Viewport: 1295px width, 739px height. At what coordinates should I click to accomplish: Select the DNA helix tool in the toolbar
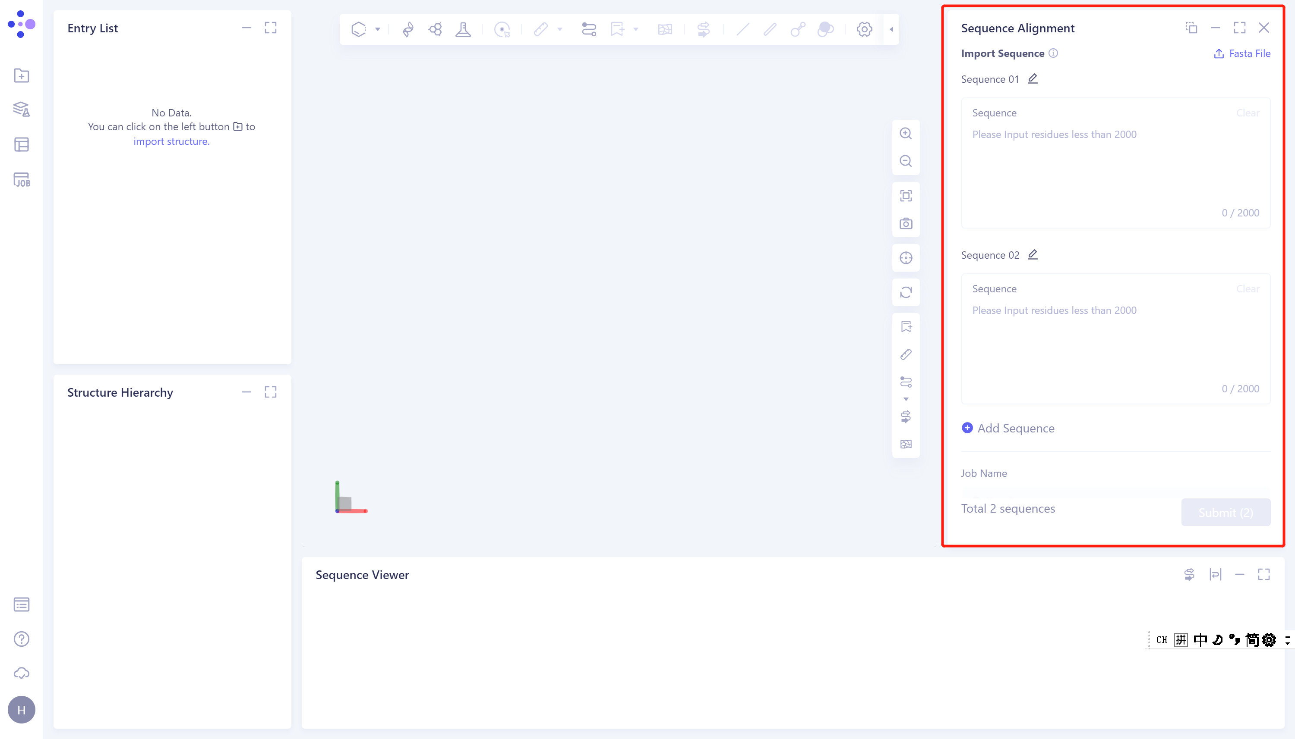pos(408,29)
